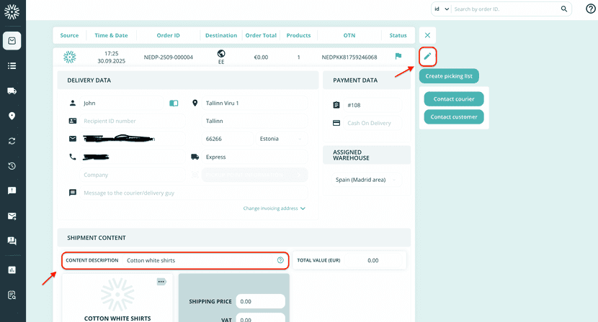Viewport: 598px width, 322px height.
Task: Click the pencil edit order icon
Action: (427, 56)
